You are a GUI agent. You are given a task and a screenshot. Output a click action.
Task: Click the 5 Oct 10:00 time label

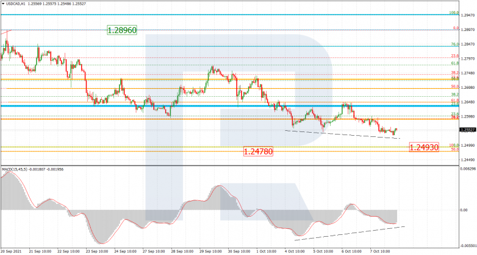(323, 252)
